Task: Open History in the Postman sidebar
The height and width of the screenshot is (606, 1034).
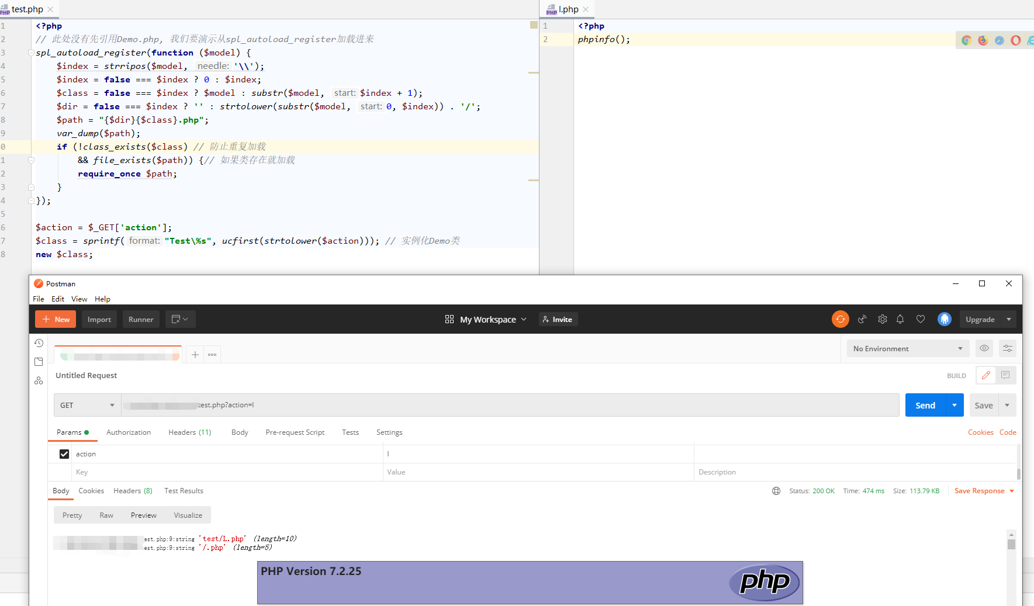Action: (39, 343)
